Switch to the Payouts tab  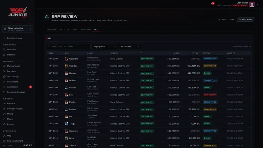pos(64,29)
